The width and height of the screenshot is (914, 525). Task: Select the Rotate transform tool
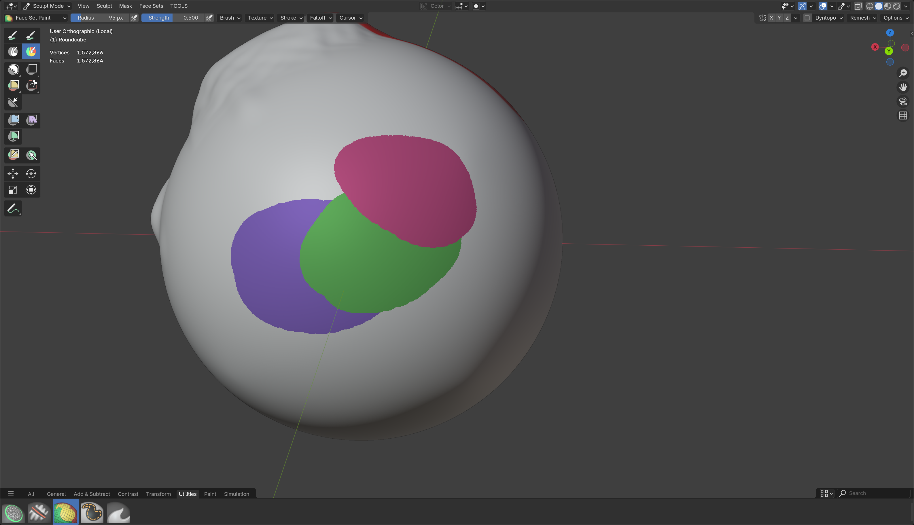click(31, 173)
